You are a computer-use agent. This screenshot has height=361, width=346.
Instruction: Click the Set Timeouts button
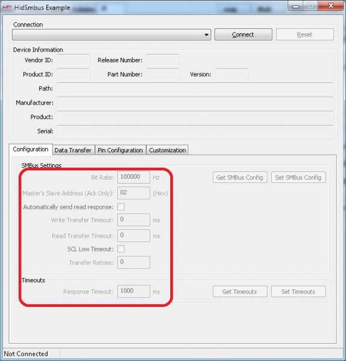click(x=298, y=291)
